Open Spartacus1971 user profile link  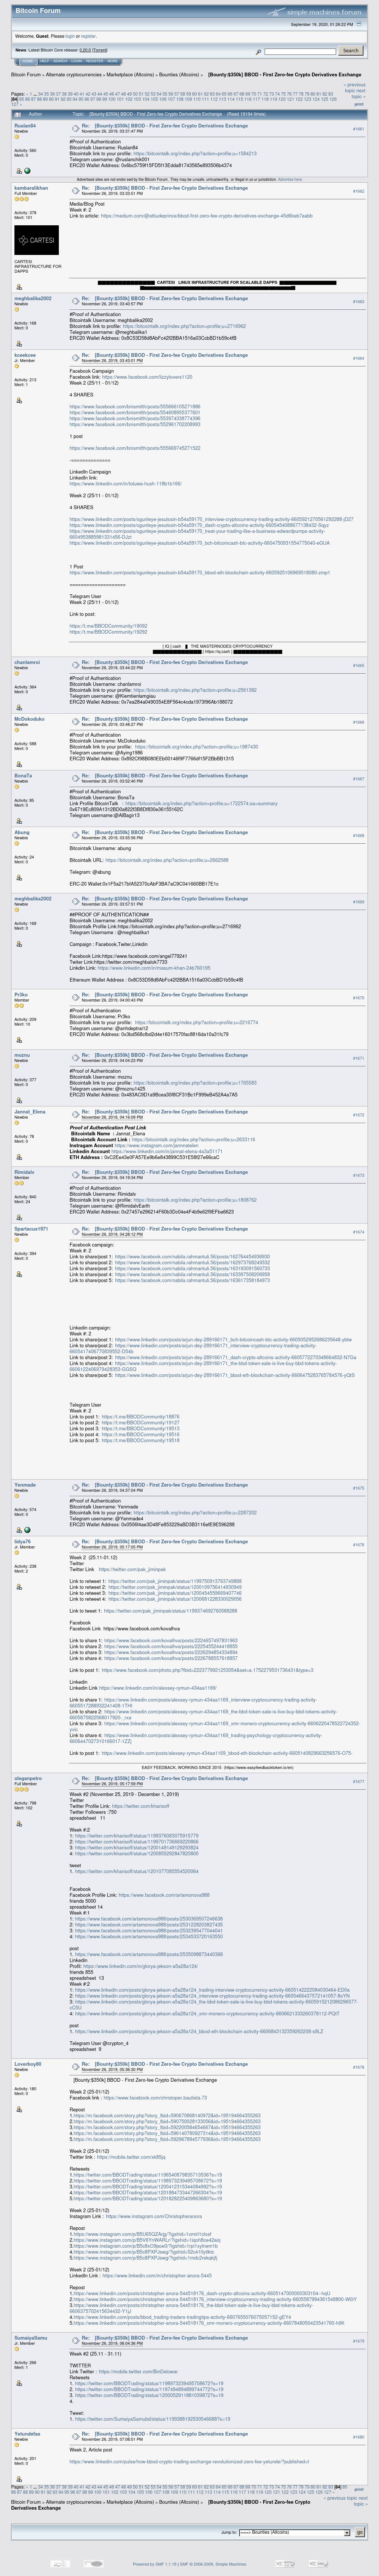coord(31,1229)
